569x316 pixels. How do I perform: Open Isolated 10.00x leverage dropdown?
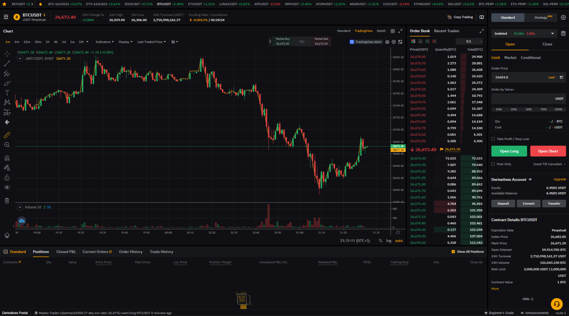point(524,33)
